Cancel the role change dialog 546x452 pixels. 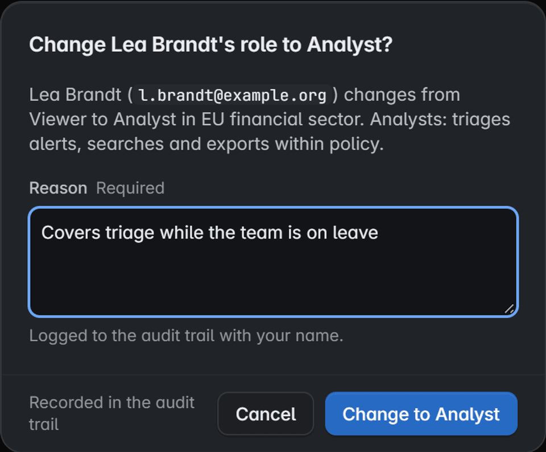(x=266, y=414)
